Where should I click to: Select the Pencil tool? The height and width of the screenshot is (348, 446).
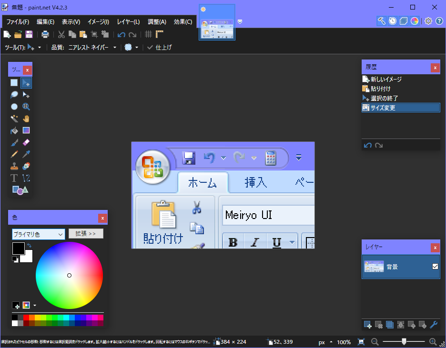pyautogui.click(x=14, y=154)
